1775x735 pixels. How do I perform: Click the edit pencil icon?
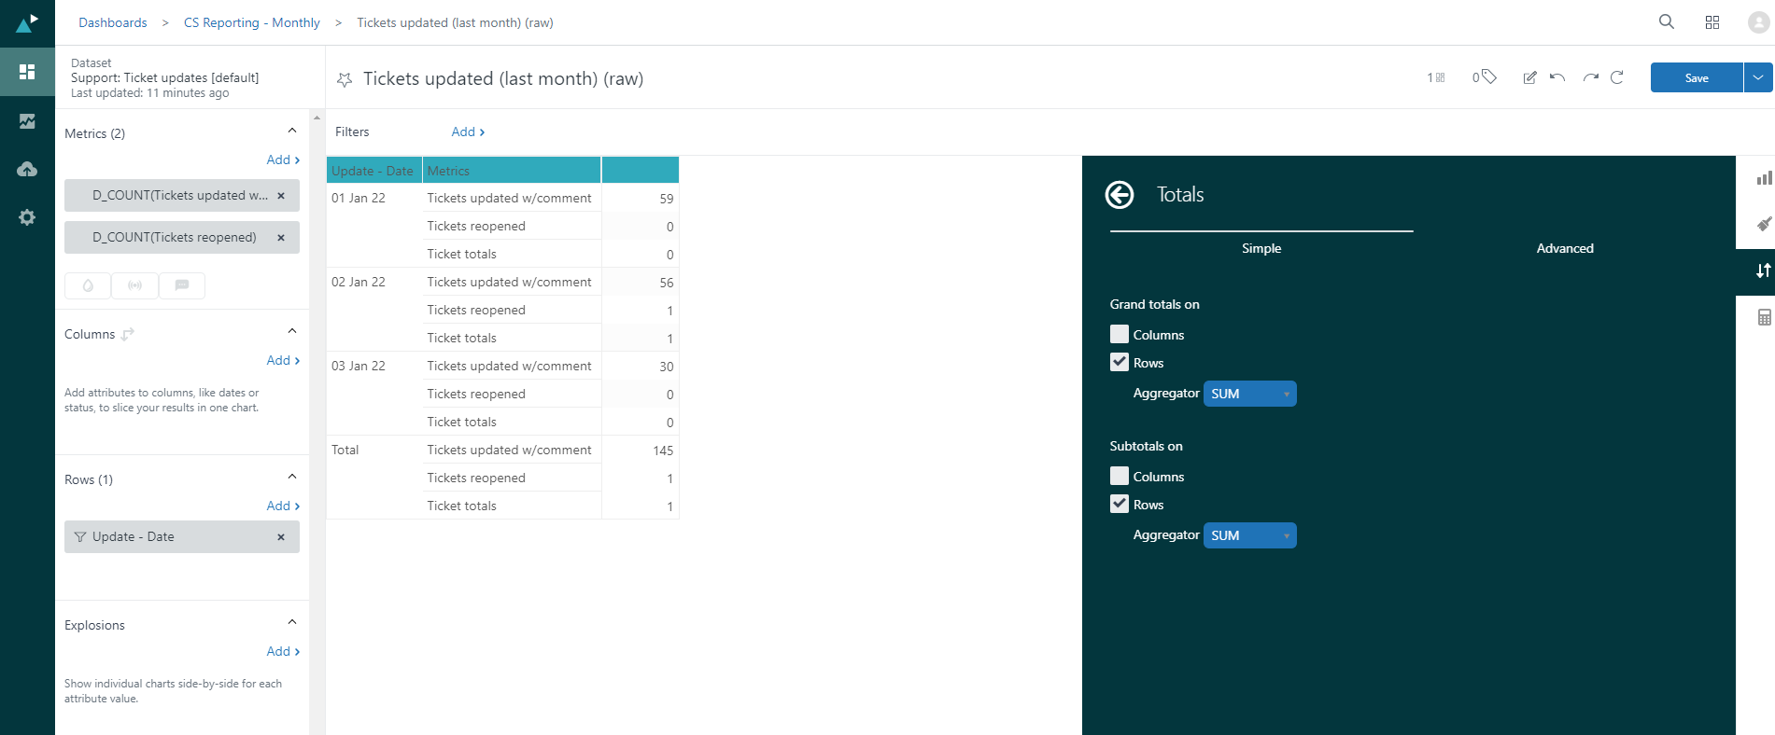[x=1529, y=77]
